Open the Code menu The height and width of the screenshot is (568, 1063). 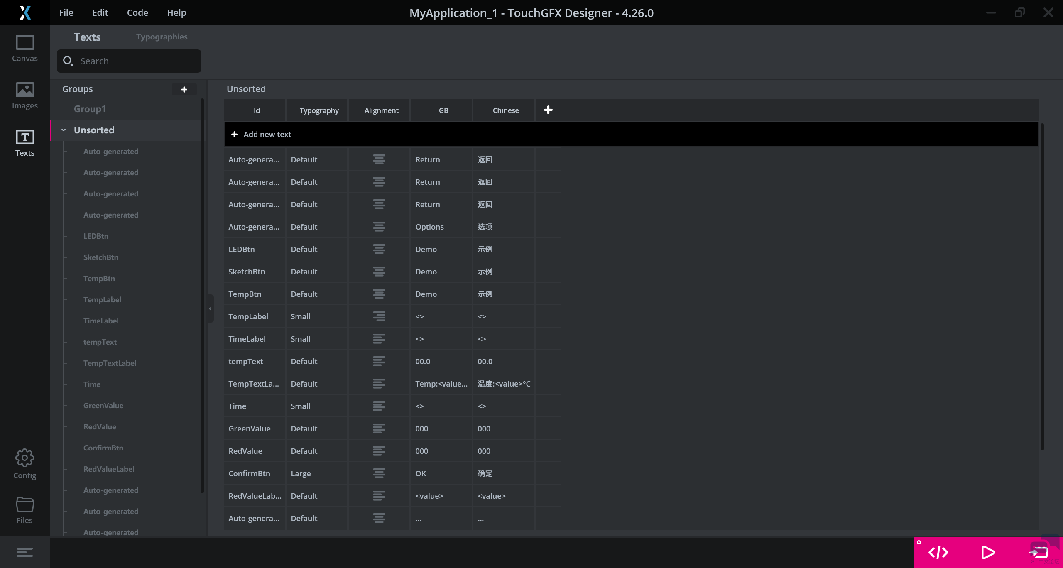point(137,12)
